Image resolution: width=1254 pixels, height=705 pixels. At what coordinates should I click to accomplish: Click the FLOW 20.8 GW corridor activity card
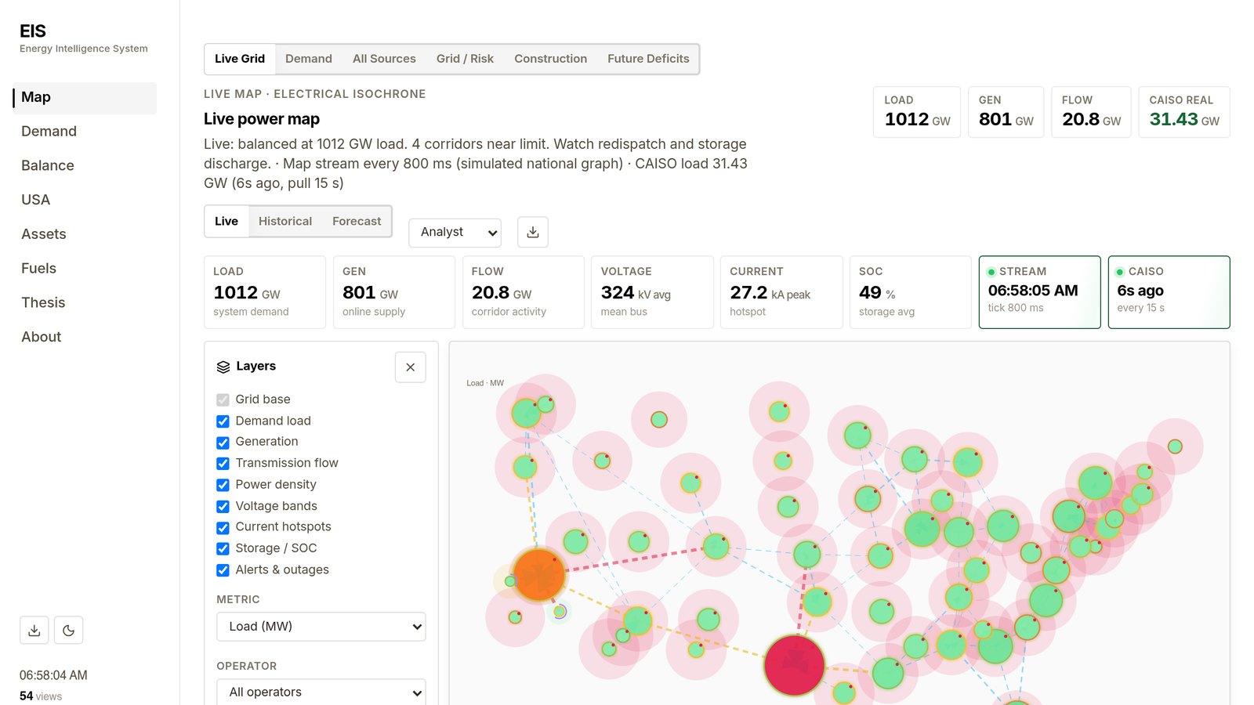pyautogui.click(x=524, y=292)
